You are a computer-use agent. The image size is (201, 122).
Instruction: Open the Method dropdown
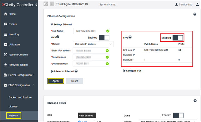point(93,44)
